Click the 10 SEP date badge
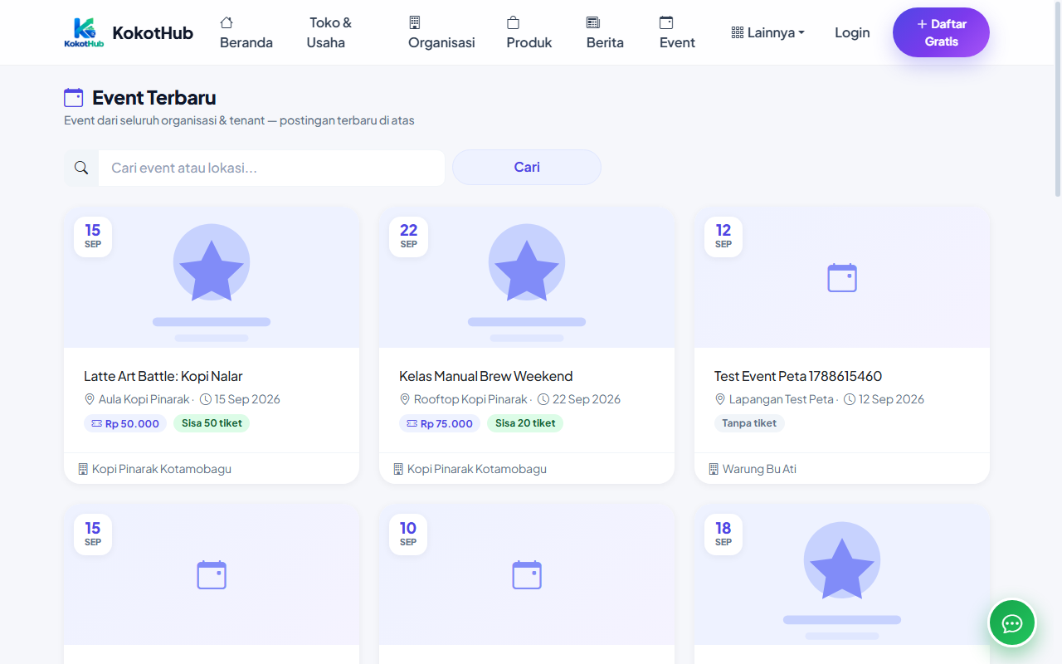 pos(408,535)
